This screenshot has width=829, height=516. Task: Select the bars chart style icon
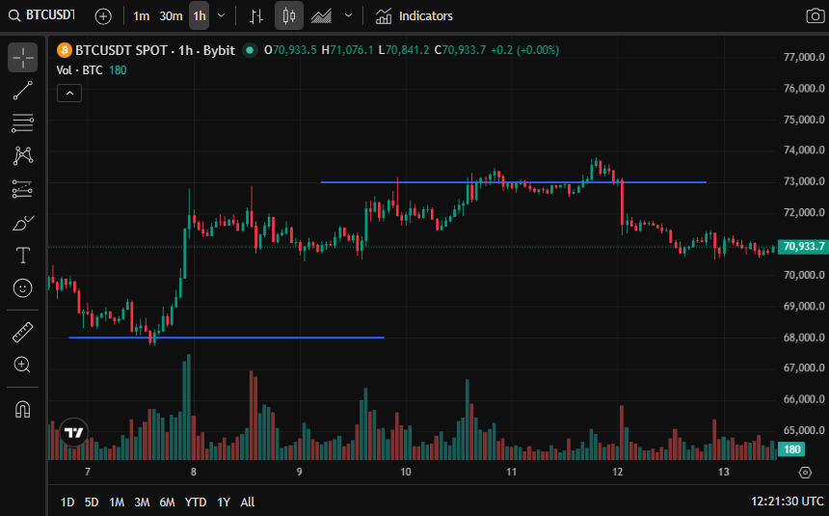pyautogui.click(x=256, y=16)
